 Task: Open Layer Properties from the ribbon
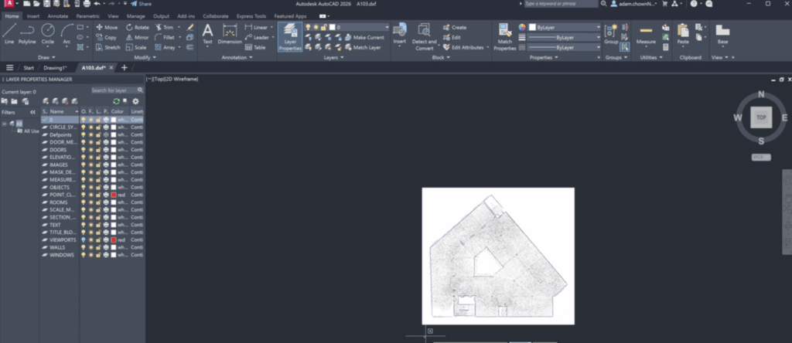click(x=290, y=36)
